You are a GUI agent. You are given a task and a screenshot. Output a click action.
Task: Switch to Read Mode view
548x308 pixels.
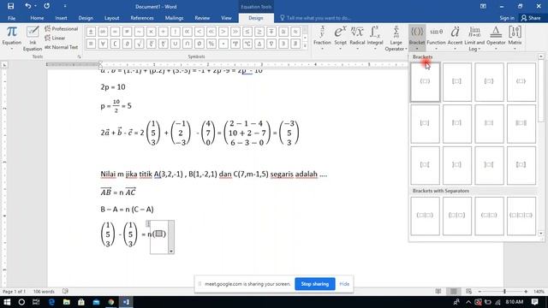[438, 291]
